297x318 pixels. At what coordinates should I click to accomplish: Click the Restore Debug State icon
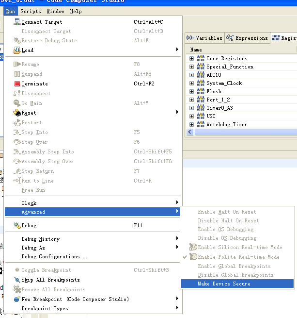[17, 41]
